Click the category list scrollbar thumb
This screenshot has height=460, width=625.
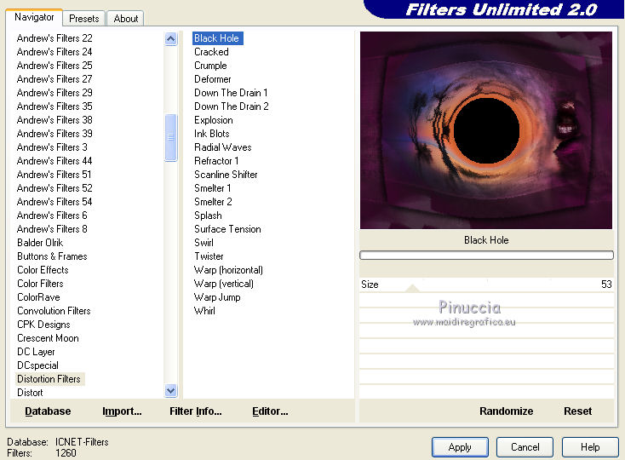click(x=170, y=137)
